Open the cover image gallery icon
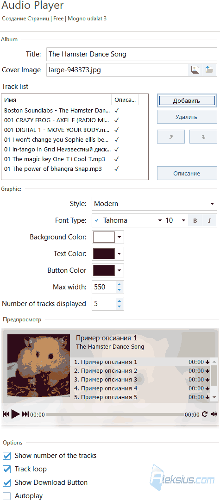Screen dimensions: 220x501 pos(195,70)
